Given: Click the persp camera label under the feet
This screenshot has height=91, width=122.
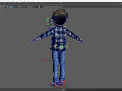Looking at the screenshot, I should click(60, 87).
